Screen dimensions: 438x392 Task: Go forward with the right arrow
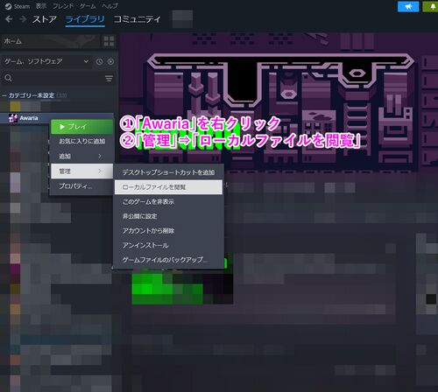tap(23, 19)
